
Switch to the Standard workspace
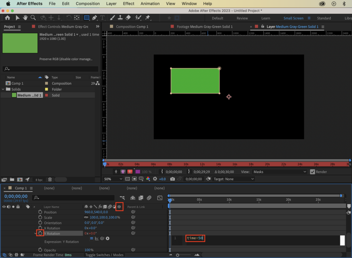pyautogui.click(x=324, y=18)
